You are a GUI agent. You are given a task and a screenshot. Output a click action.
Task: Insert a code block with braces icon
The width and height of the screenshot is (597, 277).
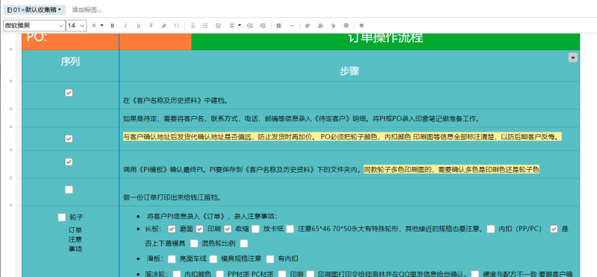pyautogui.click(x=177, y=25)
